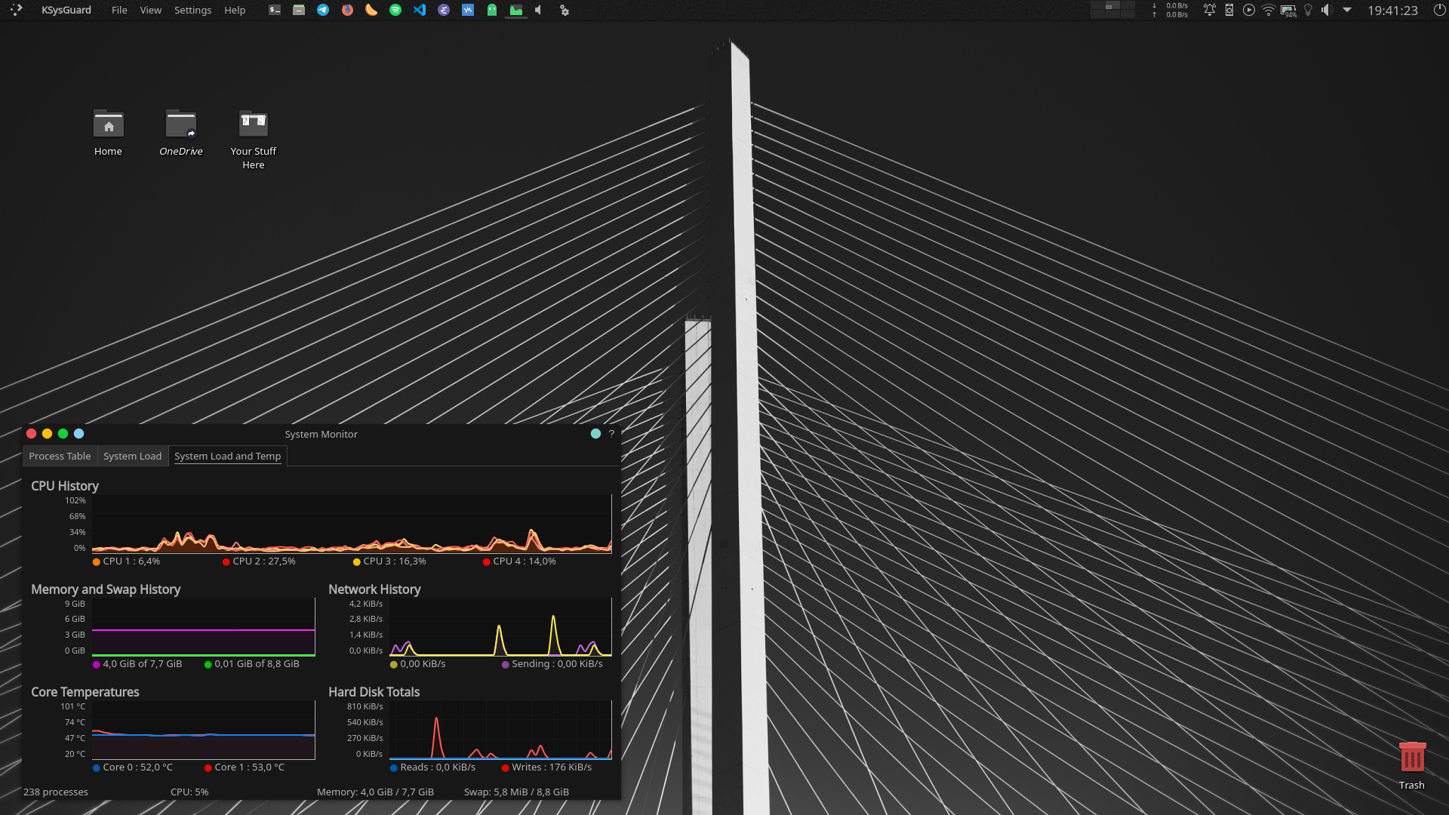Click the network speed monitor widget in the panel
The image size is (1449, 815).
pyautogui.click(x=1171, y=10)
